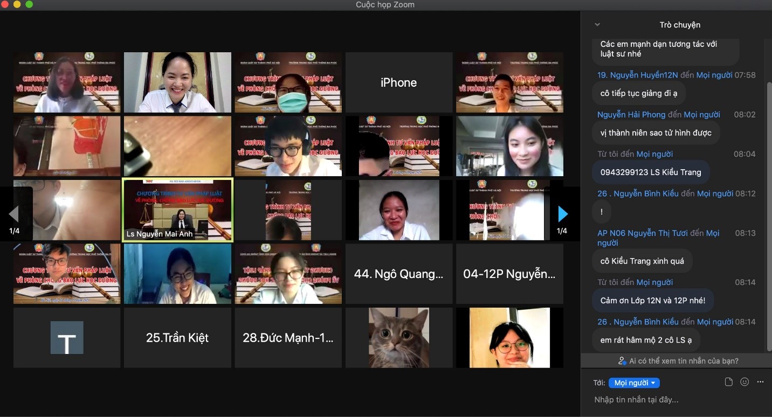Image resolution: width=772 pixels, height=417 pixels.
Task: Open the chat more options ellipsis
Action: (x=760, y=382)
